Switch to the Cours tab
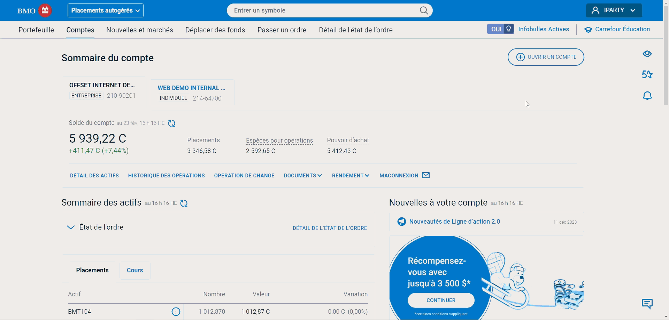The image size is (669, 320). pyautogui.click(x=135, y=270)
